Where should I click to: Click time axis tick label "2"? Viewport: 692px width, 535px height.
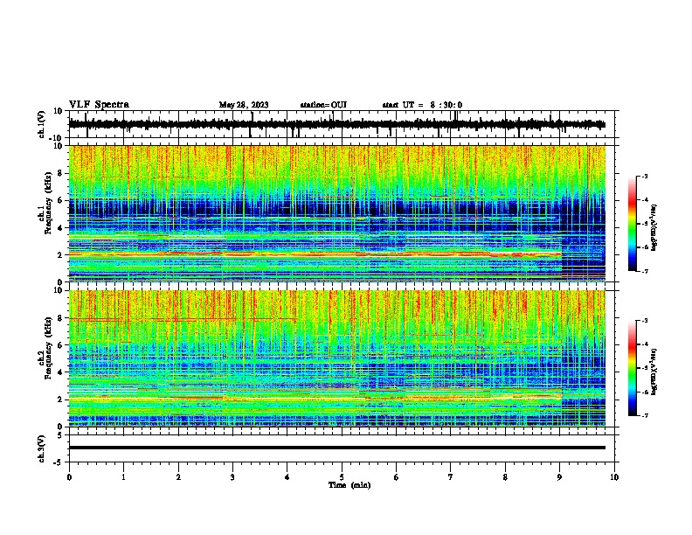click(178, 477)
